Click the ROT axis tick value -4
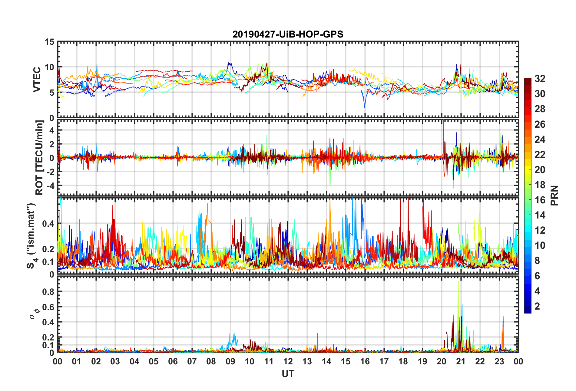The width and height of the screenshot is (576, 391). [50, 185]
